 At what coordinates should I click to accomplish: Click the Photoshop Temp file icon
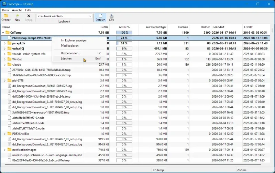coord(9,38)
